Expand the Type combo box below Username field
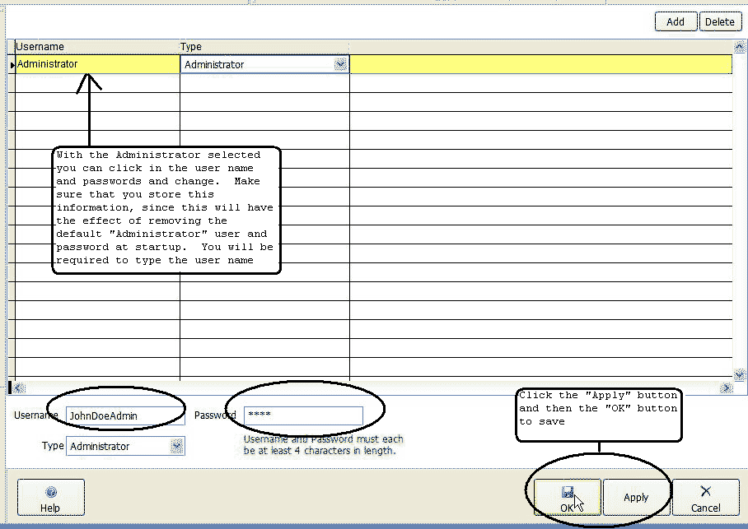748x529 pixels. click(x=176, y=446)
